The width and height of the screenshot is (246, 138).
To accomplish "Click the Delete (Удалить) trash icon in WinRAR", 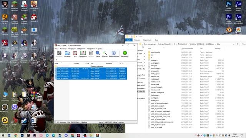I will (91, 54).
